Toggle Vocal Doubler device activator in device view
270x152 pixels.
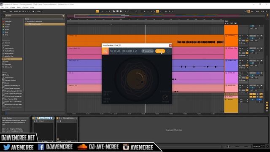34,118
